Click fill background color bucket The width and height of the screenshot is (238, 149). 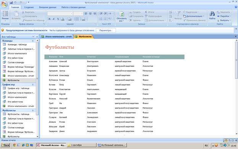coord(70,19)
